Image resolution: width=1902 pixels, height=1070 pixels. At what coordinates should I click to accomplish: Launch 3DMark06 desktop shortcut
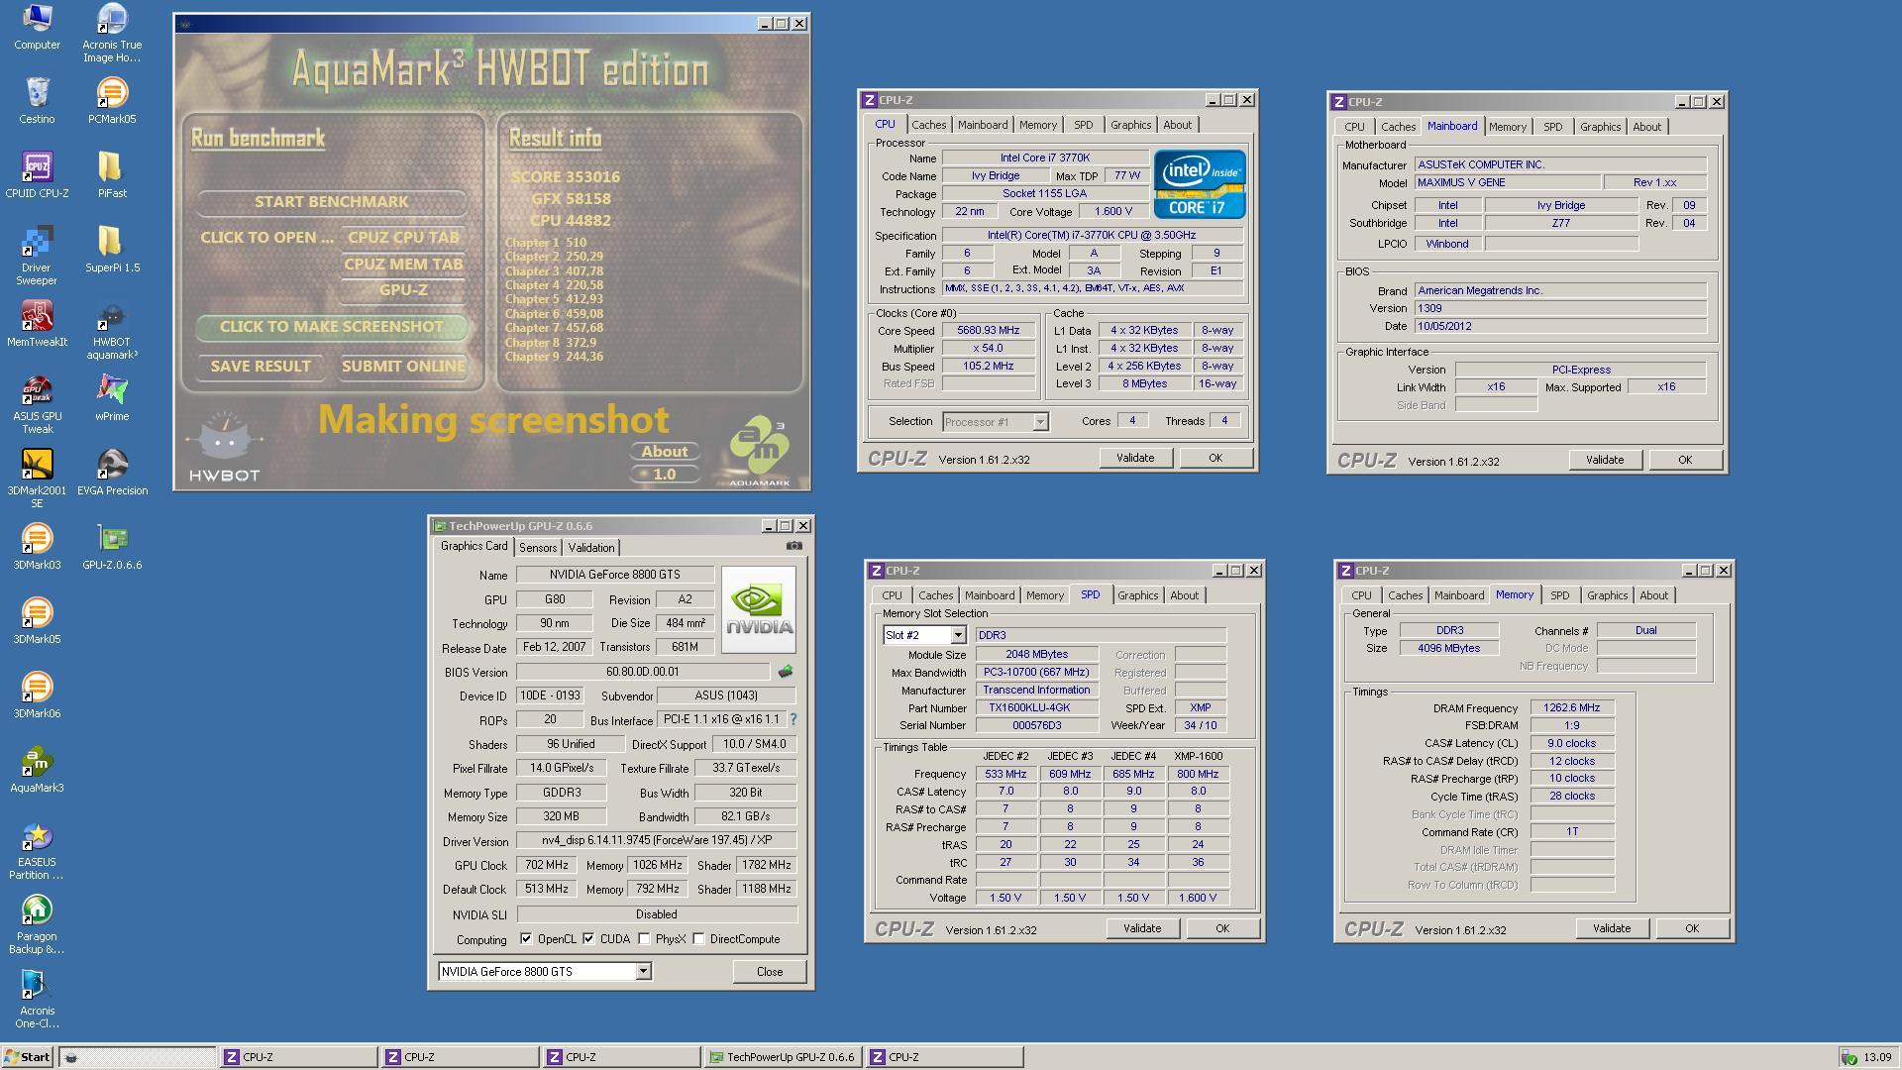(37, 695)
